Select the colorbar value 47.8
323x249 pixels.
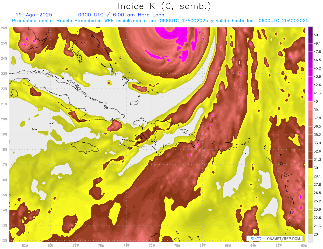click(317, 52)
